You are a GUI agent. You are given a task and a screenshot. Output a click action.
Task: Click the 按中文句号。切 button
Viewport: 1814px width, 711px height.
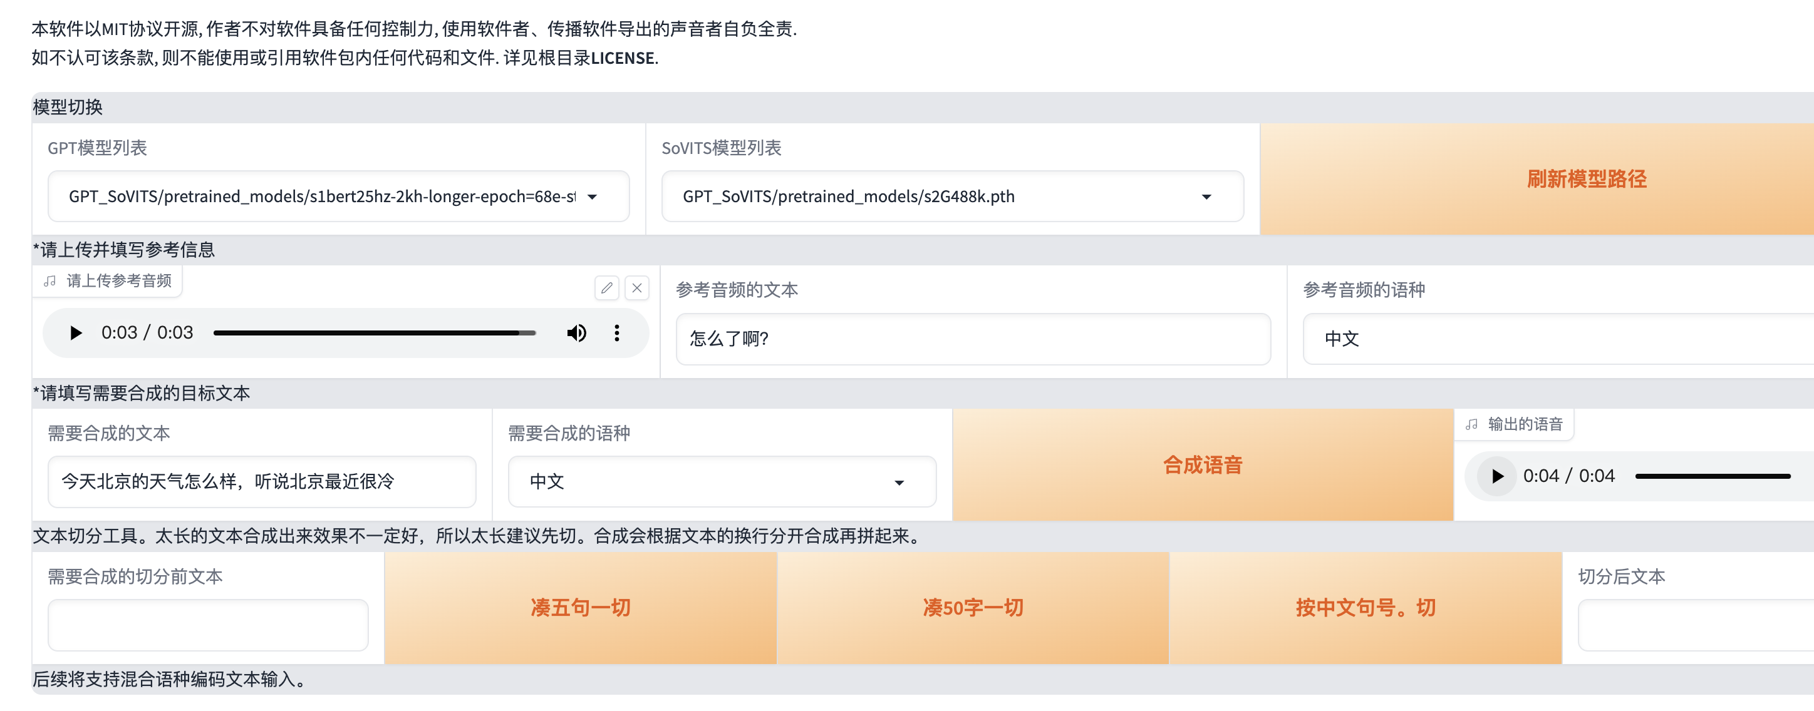[1365, 608]
